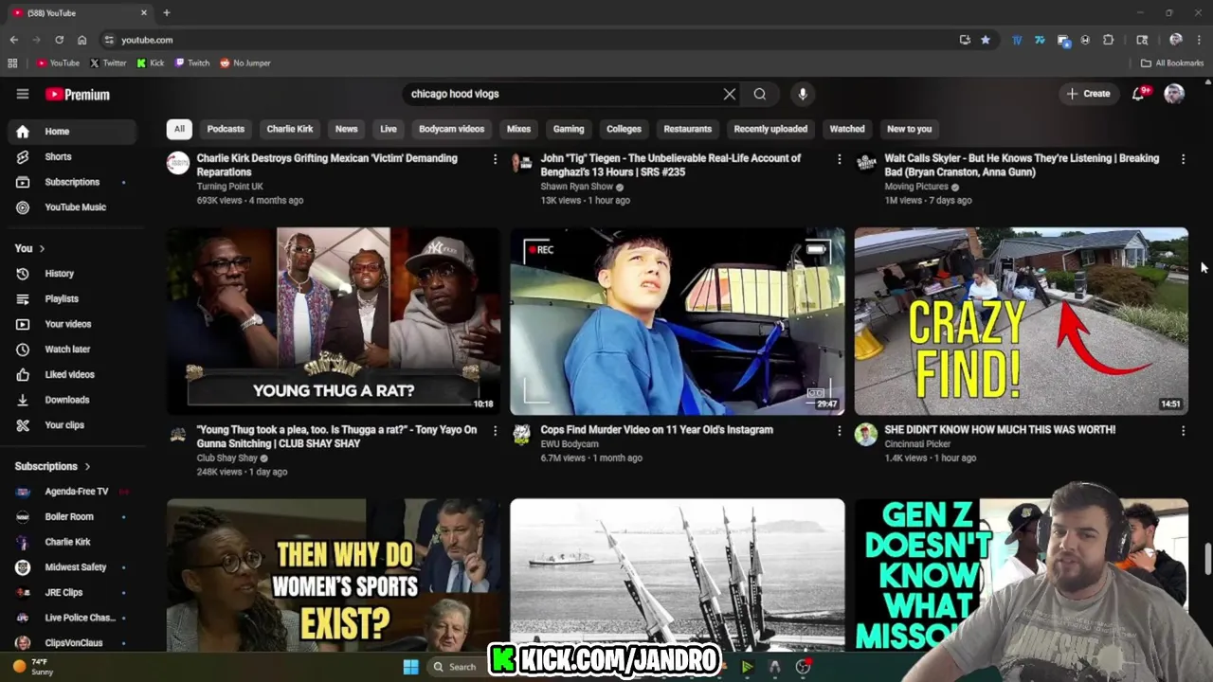
Task: Open options for the John Tig Tiegen video
Action: (839, 159)
